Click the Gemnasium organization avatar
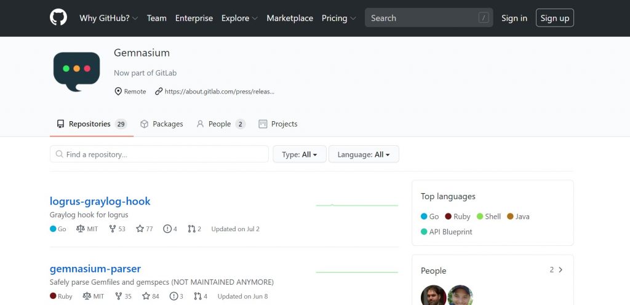The width and height of the screenshot is (630, 305). click(x=76, y=72)
